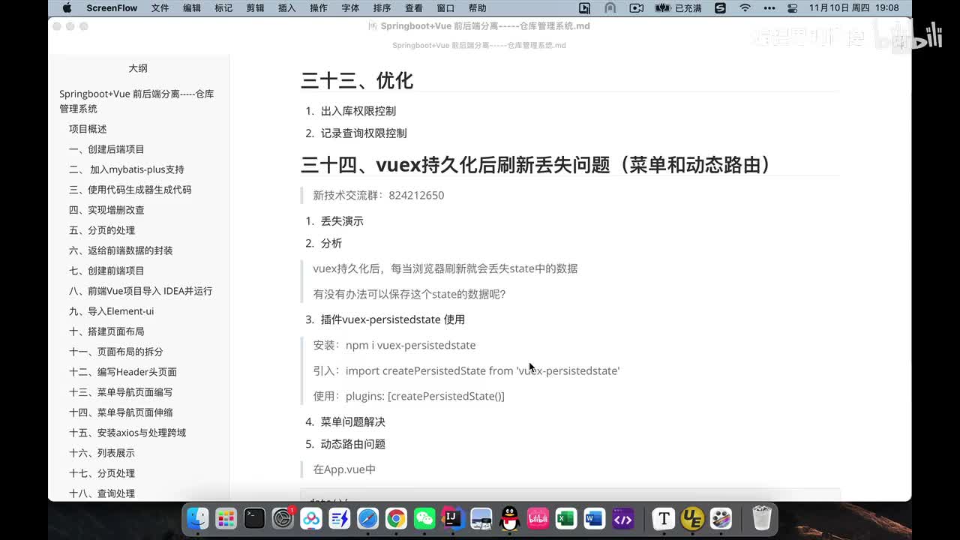960x540 pixels.
Task: Select outline item 四、实现增删改查
Action: 106,210
